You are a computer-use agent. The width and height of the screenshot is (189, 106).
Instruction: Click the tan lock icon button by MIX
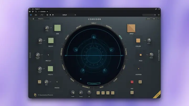pos(140,82)
